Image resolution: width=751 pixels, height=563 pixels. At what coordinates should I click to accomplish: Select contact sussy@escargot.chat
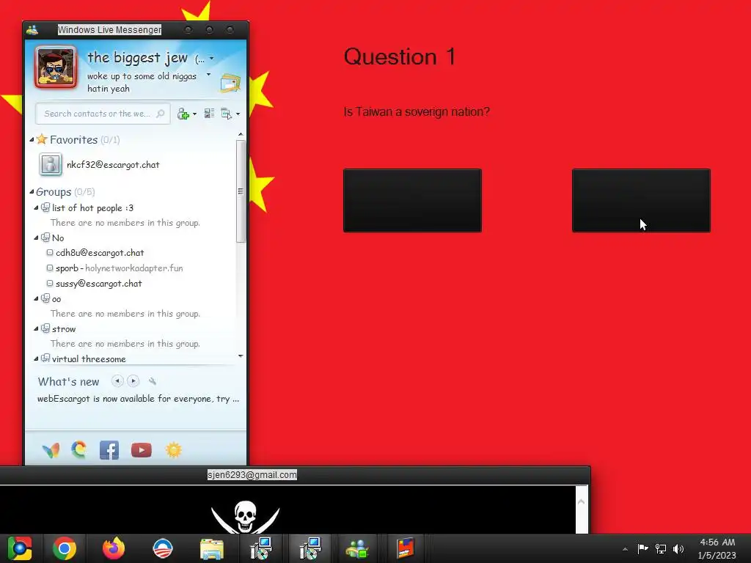tap(99, 284)
